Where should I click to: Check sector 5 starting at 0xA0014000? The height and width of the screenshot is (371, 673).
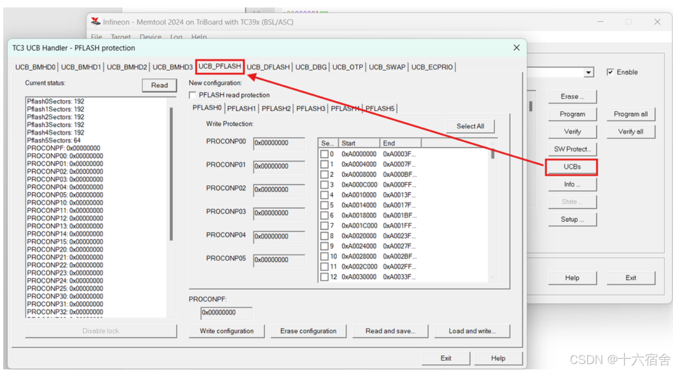coord(324,205)
